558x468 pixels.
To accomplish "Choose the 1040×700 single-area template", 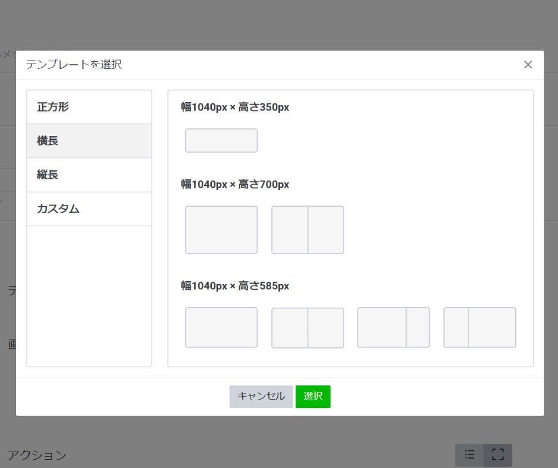I will 221,230.
